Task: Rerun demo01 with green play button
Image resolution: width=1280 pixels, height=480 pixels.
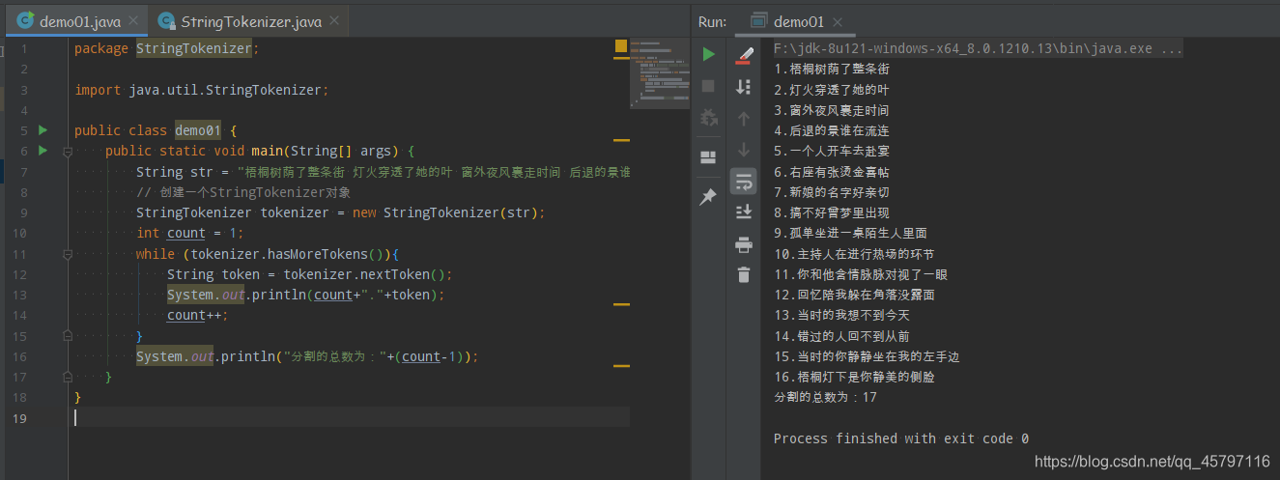Action: pyautogui.click(x=709, y=54)
